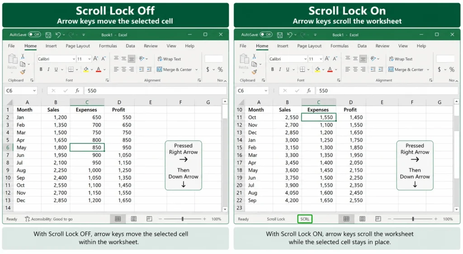463x254 pixels.
Task: Select cell with 1,000 in left Excel window
Action: click(x=87, y=170)
